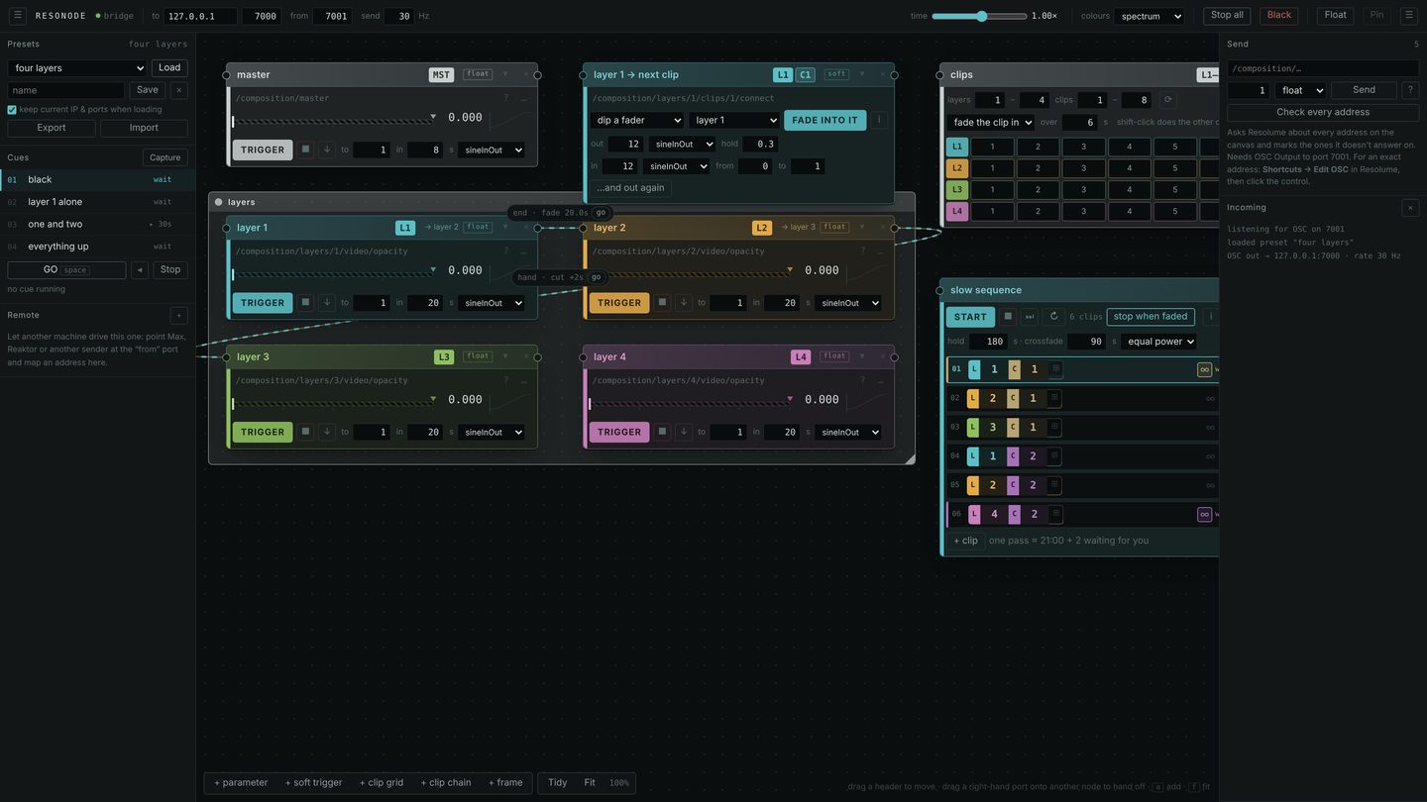This screenshot has width=1427, height=802.
Task: Adjust the time speed slider
Action: [979, 16]
